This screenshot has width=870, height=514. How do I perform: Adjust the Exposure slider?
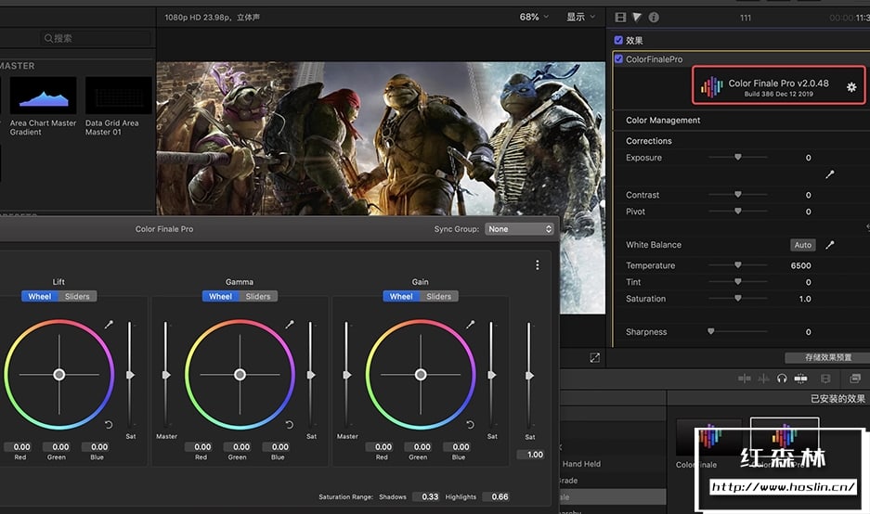pos(738,158)
